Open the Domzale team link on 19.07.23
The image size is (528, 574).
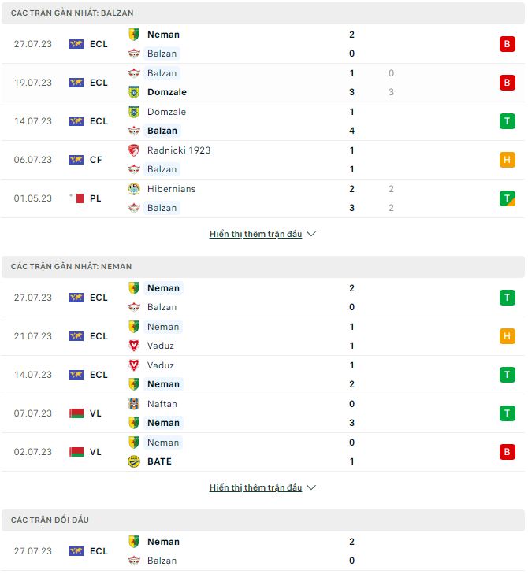[x=166, y=92]
